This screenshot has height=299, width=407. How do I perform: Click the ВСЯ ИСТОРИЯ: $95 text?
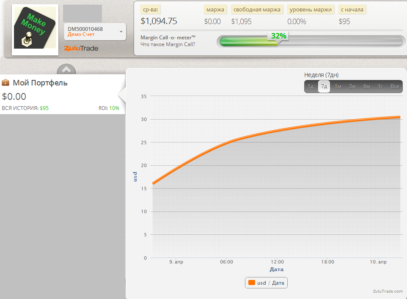pos(25,108)
